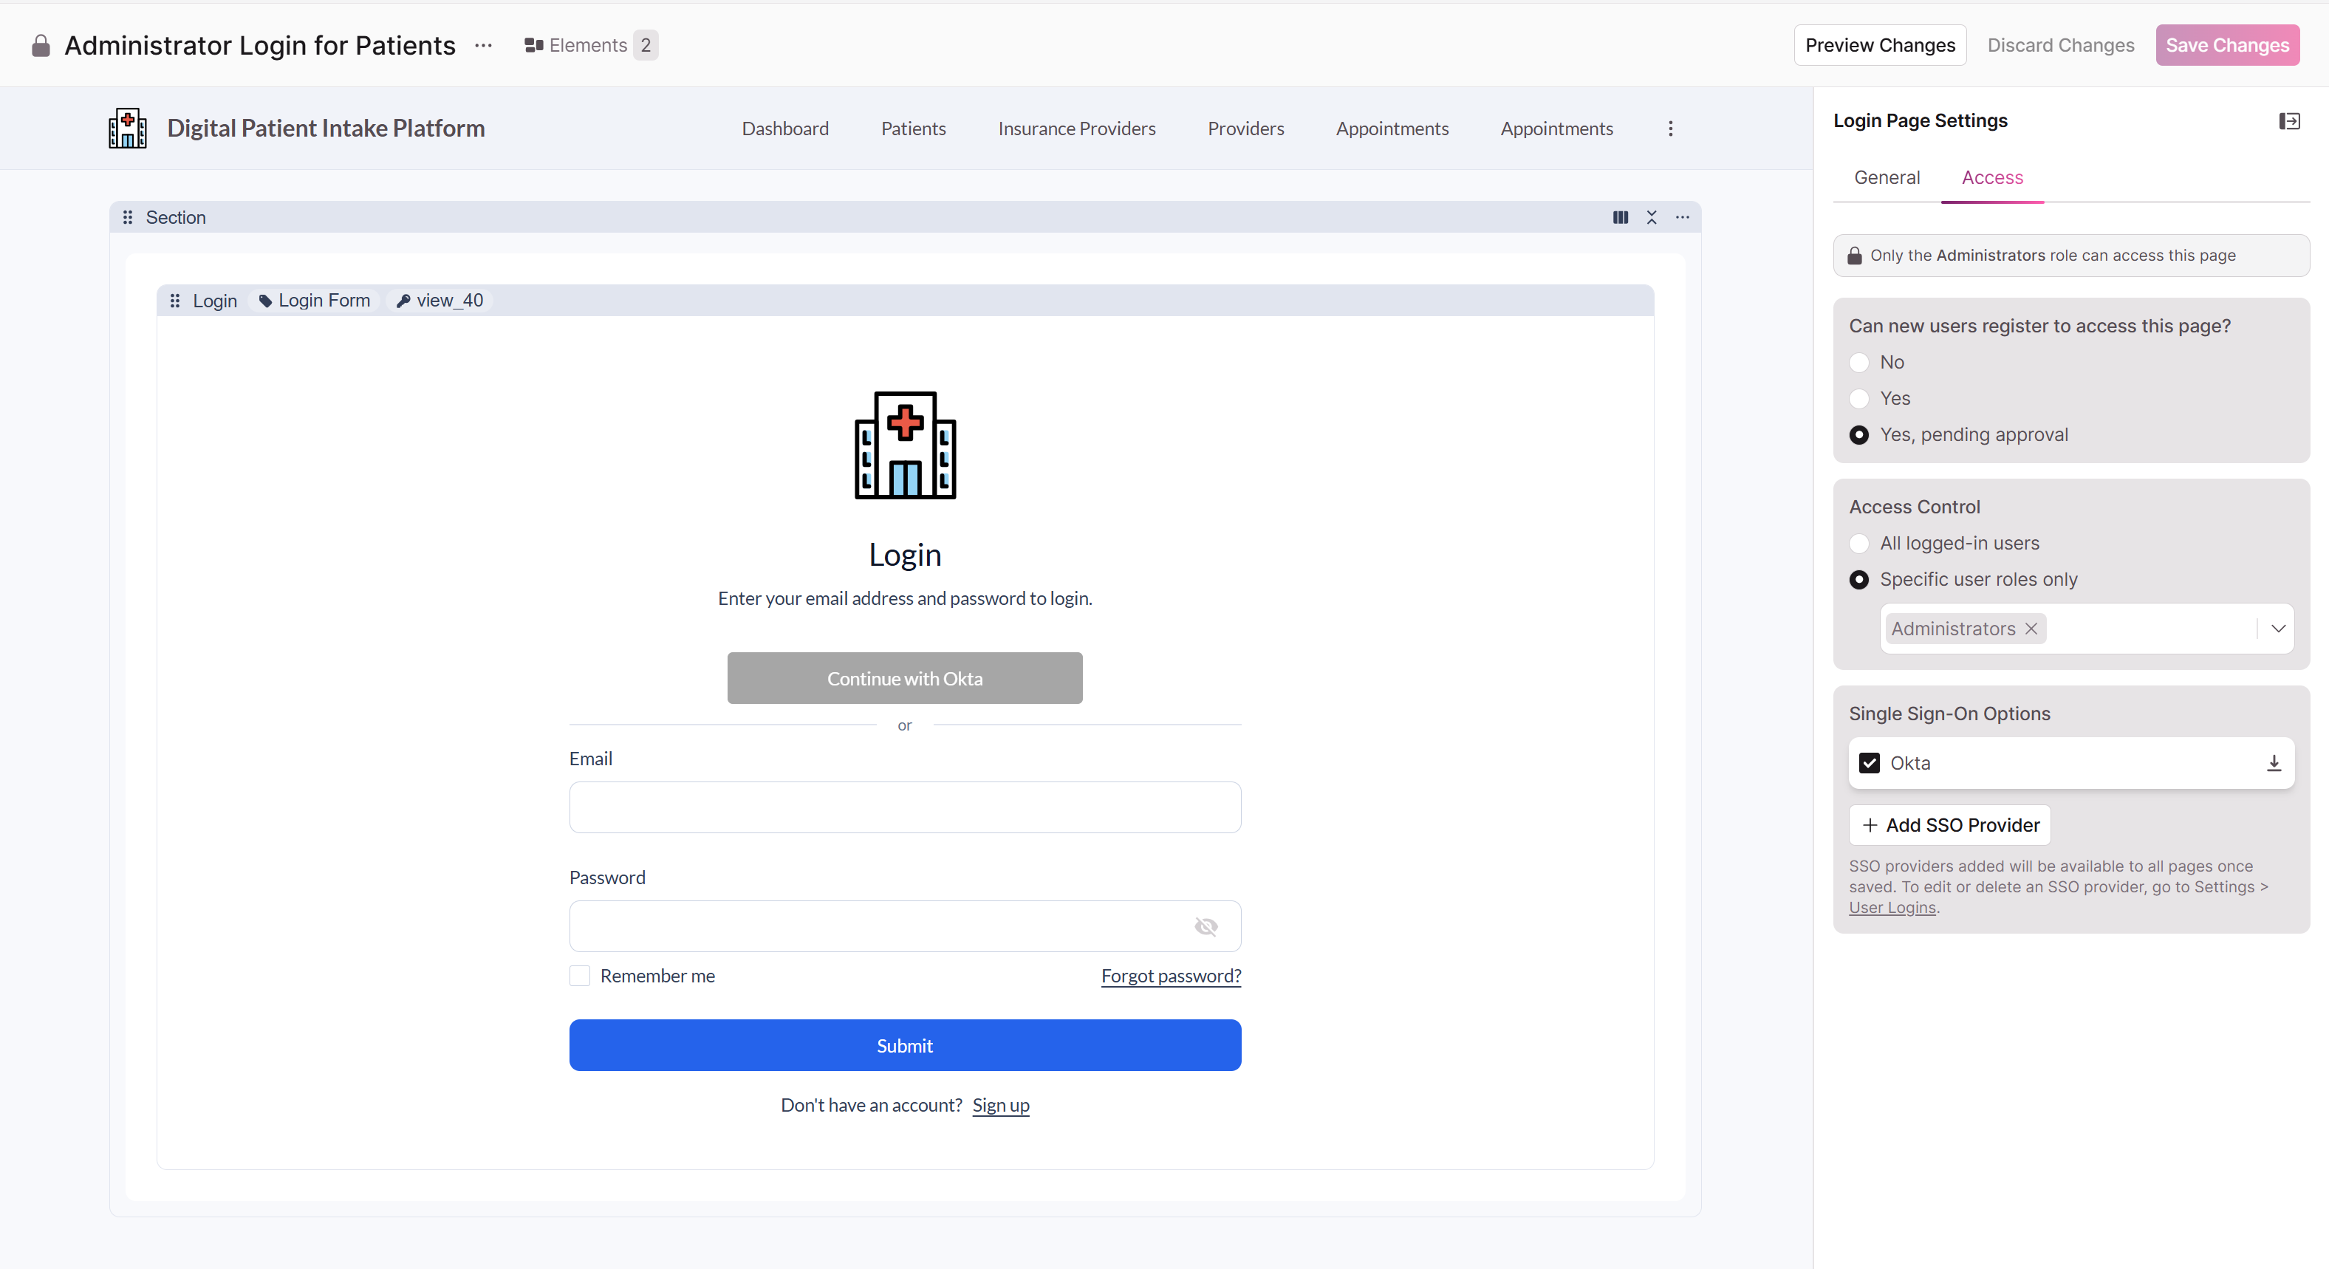Click the Login view drag handle
The height and width of the screenshot is (1269, 2329).
pos(175,301)
